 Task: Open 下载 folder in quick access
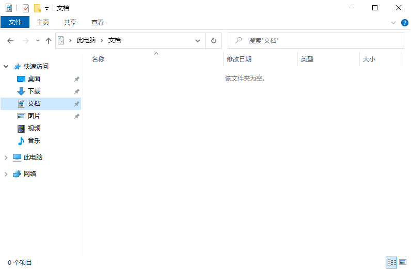coord(34,91)
